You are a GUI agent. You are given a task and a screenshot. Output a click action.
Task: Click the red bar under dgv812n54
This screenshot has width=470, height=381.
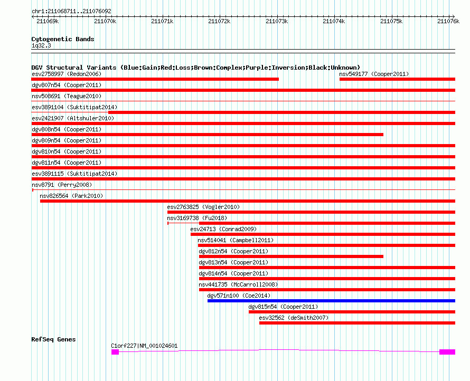pos(291,256)
